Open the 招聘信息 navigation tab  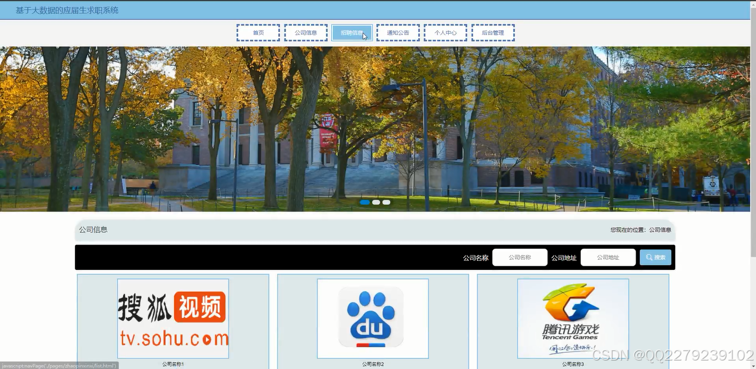tap(352, 33)
